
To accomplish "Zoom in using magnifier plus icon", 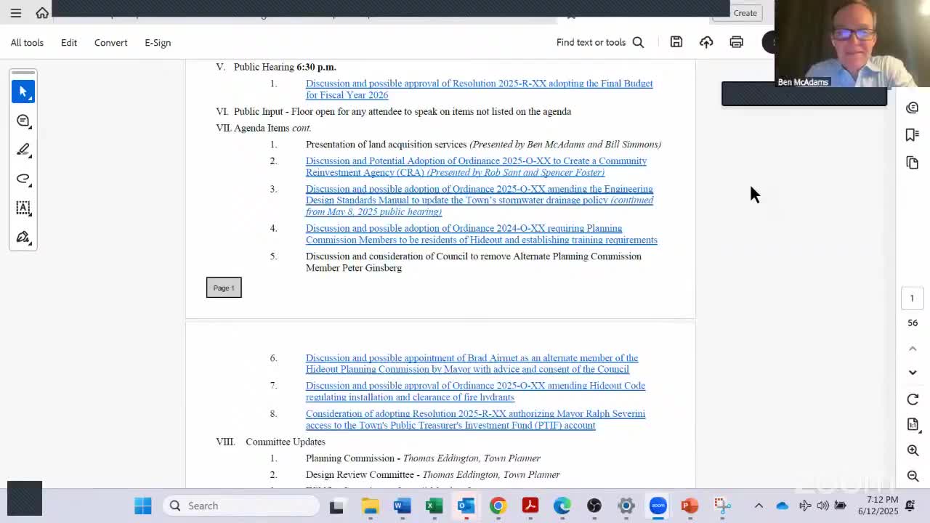I will pos(913,450).
